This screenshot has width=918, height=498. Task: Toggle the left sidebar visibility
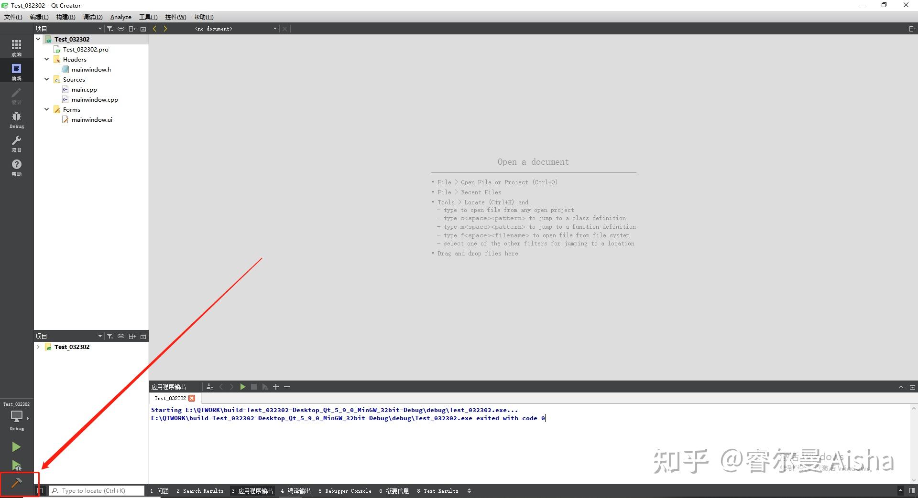pyautogui.click(x=41, y=490)
